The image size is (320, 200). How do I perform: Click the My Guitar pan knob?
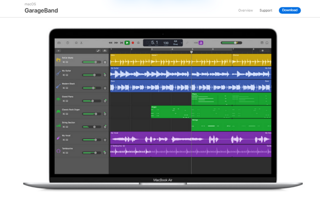(x=105, y=75)
